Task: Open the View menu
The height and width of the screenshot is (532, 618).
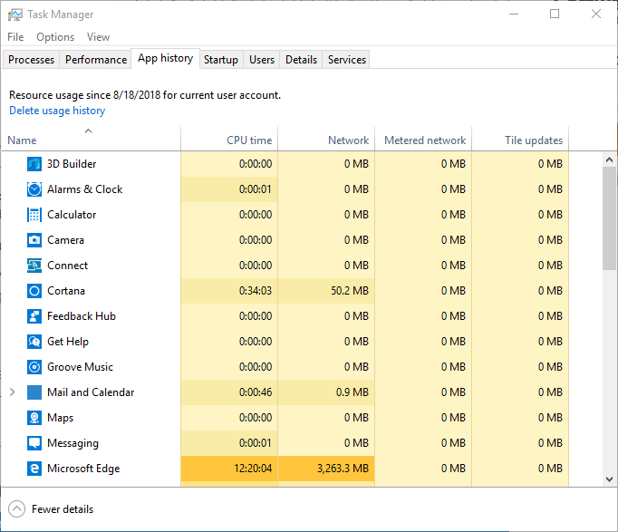Action: (98, 37)
